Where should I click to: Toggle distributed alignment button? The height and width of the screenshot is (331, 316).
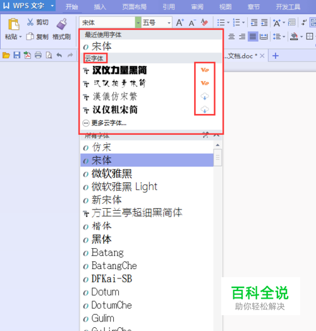pyautogui.click(x=264, y=37)
